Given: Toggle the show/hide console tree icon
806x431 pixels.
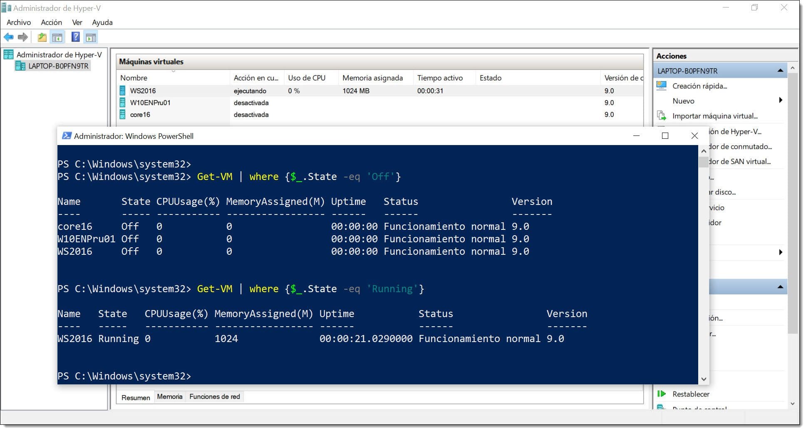Looking at the screenshot, I should 57,37.
